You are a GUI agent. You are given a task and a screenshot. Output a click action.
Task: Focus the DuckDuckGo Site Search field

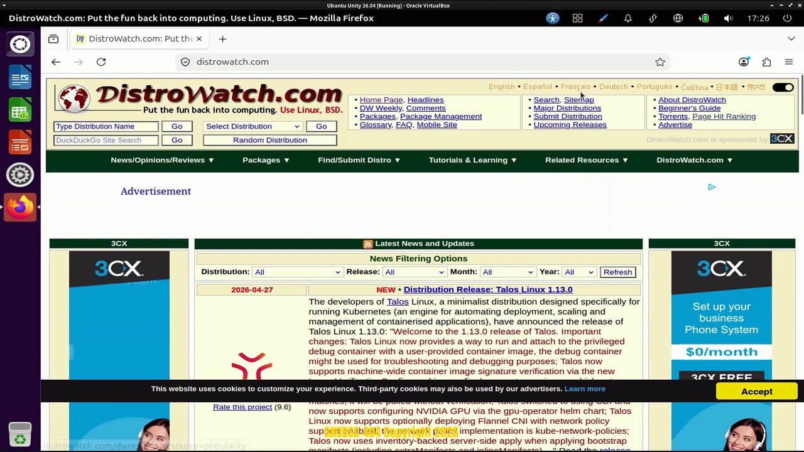(x=106, y=140)
